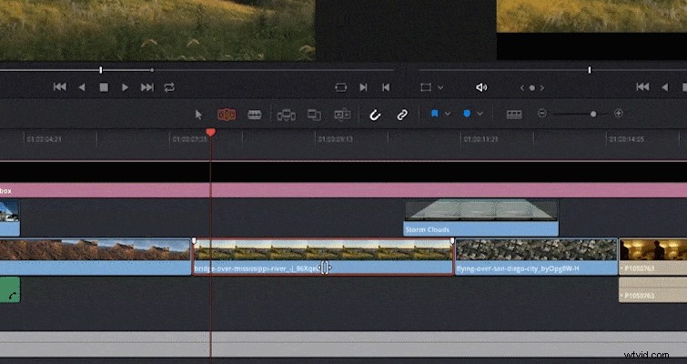Click ruler timecode 01:00:14:05
The image size is (687, 364).
pyautogui.click(x=626, y=139)
